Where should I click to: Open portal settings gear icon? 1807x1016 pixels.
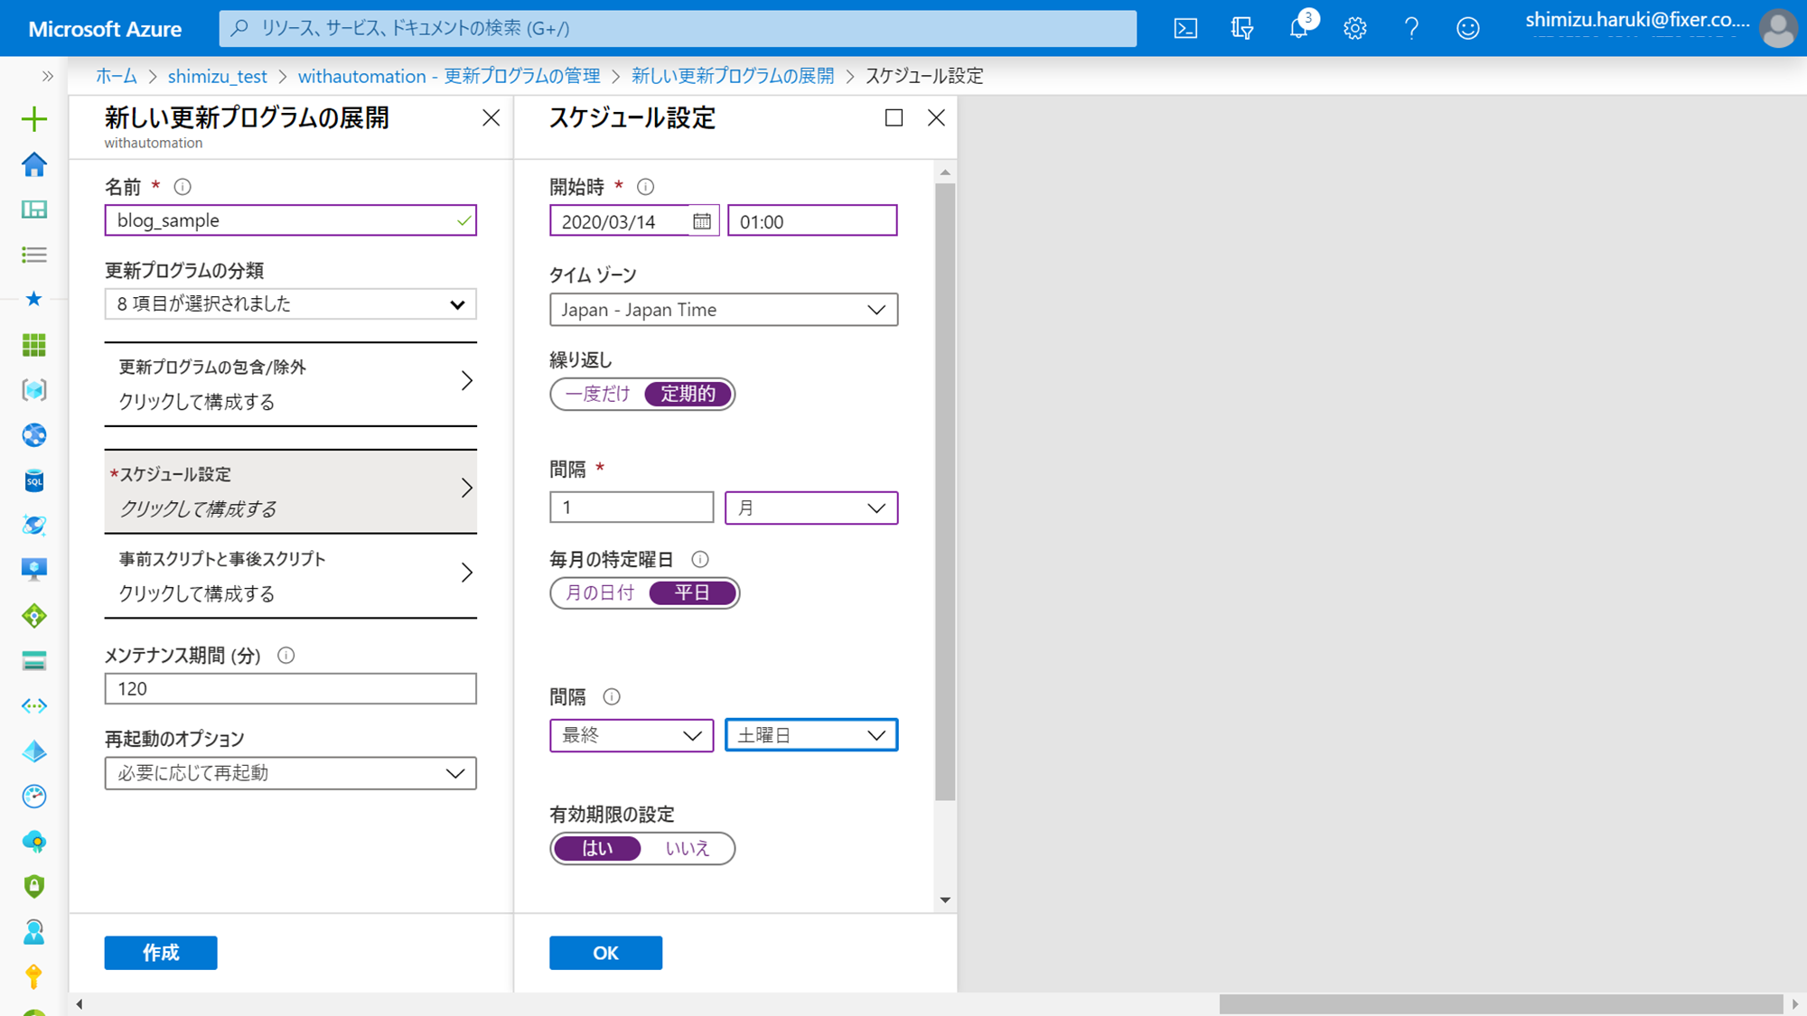(x=1354, y=28)
